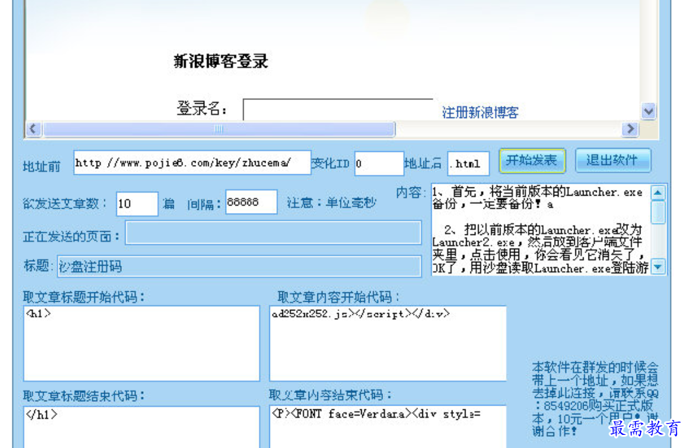Click the 内容 box's scroll-down arrow
This screenshot has height=448, width=686.
pyautogui.click(x=658, y=266)
